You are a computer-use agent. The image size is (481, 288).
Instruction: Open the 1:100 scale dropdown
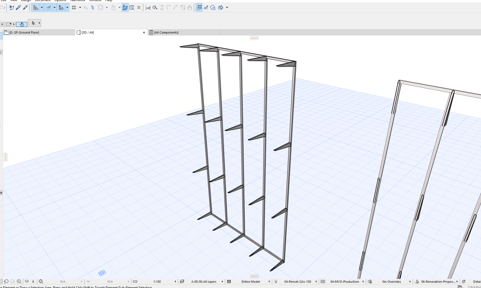pyautogui.click(x=157, y=281)
